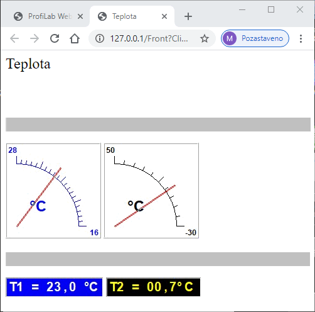Click the address bar URL text
This screenshot has width=315, height=312.
click(149, 38)
